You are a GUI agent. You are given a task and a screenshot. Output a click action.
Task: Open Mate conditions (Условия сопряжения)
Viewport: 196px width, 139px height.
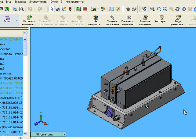pos(112,20)
